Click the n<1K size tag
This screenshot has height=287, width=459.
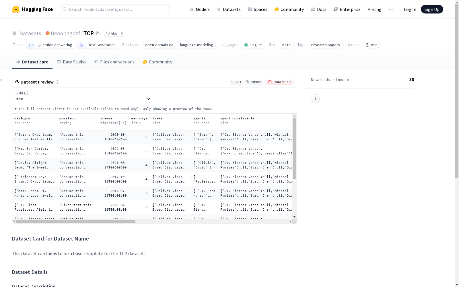pyautogui.click(x=287, y=45)
